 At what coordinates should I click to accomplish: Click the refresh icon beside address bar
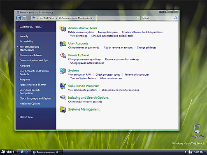(137, 18)
